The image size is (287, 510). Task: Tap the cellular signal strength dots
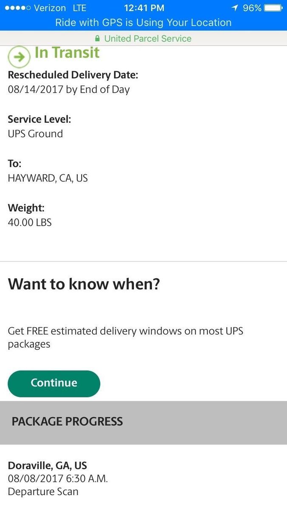tap(15, 8)
